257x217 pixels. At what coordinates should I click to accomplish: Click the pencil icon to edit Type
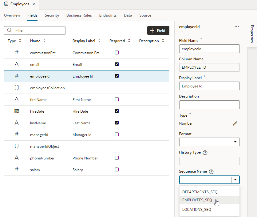[235, 123]
